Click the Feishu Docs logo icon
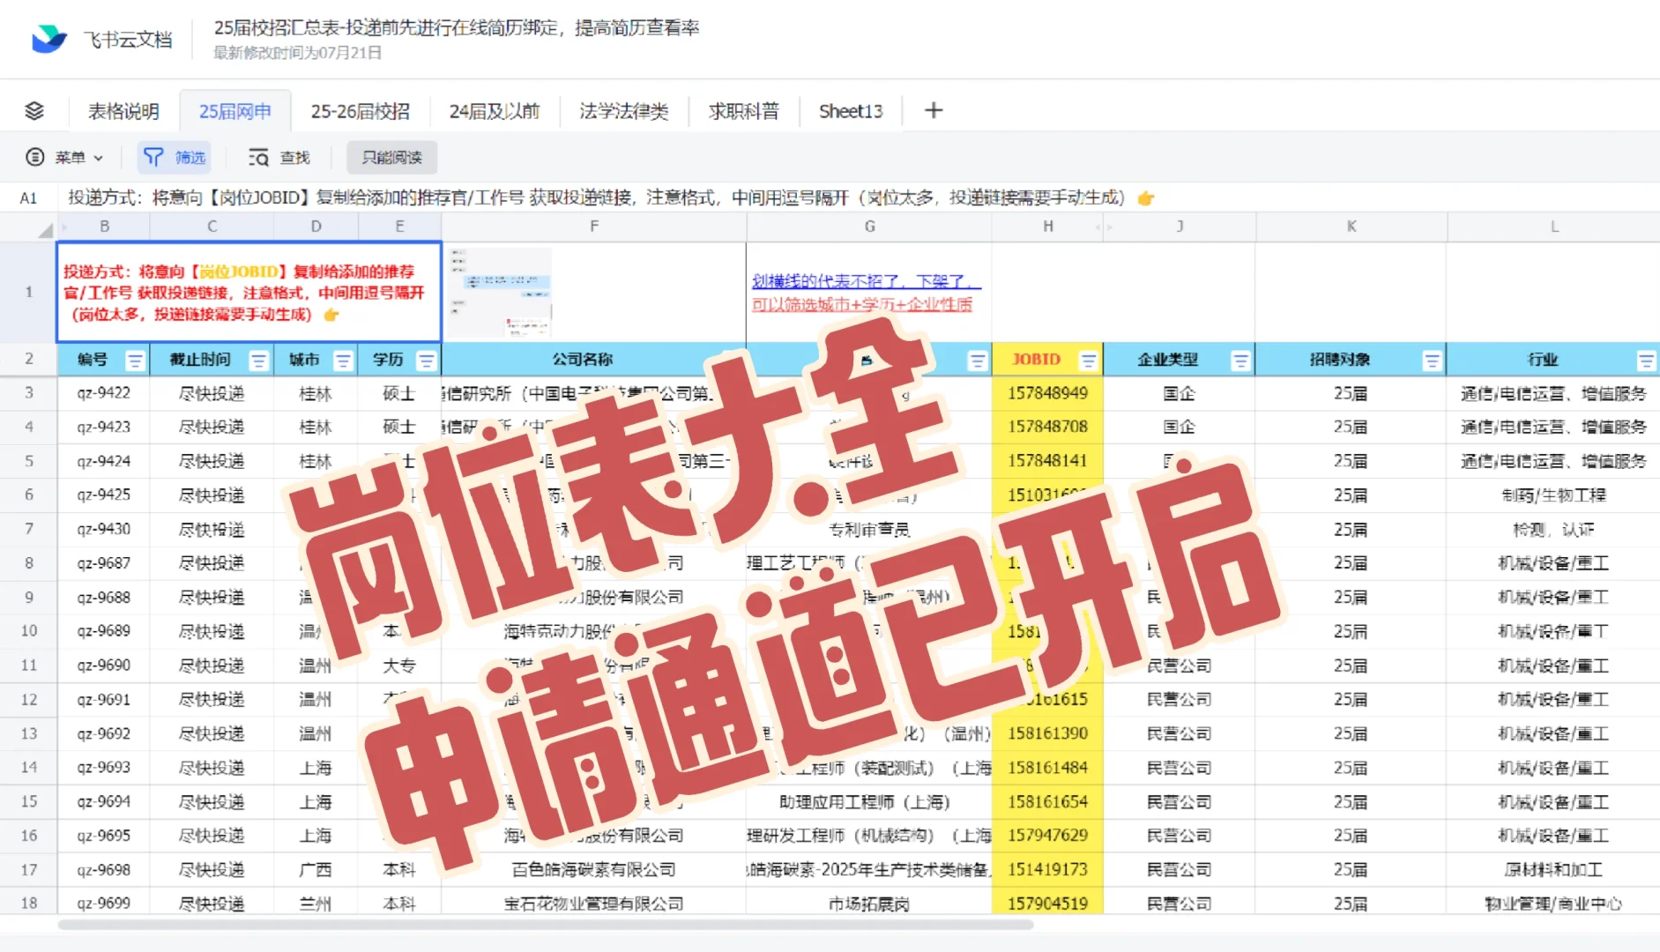Image resolution: width=1660 pixels, height=952 pixels. pyautogui.click(x=49, y=39)
